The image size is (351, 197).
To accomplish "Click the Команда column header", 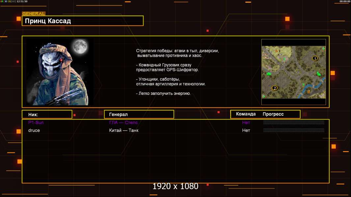I will pos(246,114).
